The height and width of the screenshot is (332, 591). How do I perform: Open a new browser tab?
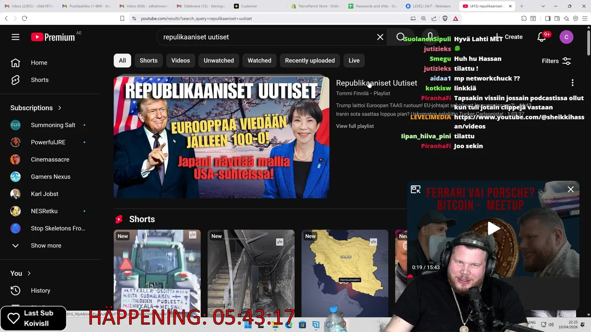point(522,6)
